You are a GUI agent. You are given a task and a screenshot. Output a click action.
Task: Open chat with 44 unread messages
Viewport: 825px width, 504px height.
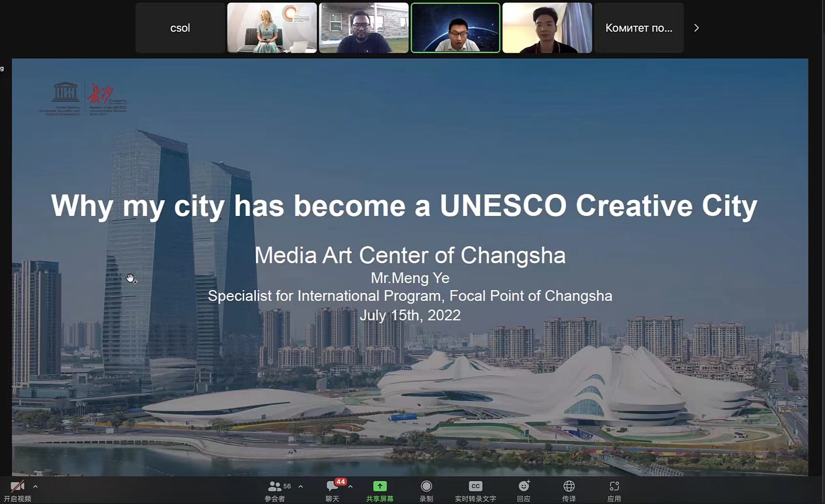(x=332, y=486)
